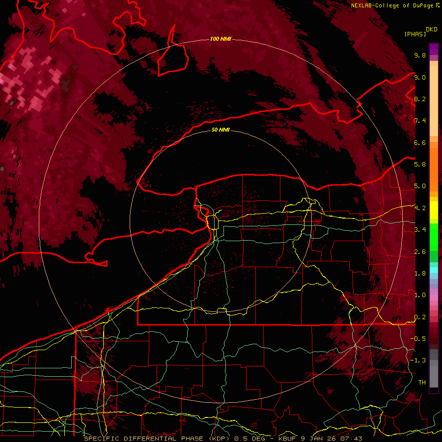Select the 9.8 value on the legend

[420, 55]
